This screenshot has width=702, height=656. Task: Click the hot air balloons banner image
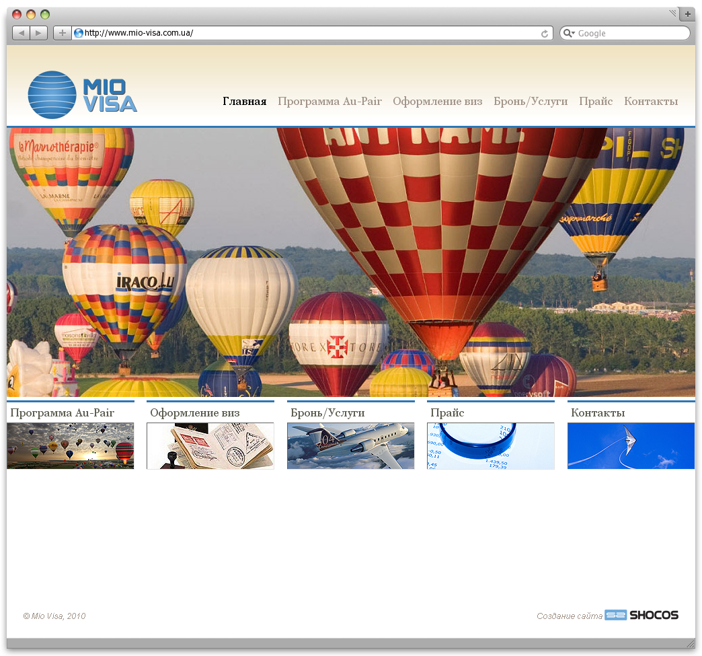[351, 262]
